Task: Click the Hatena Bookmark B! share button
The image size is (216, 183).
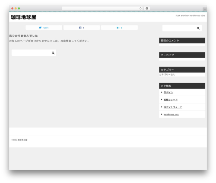Action: pos(120,28)
